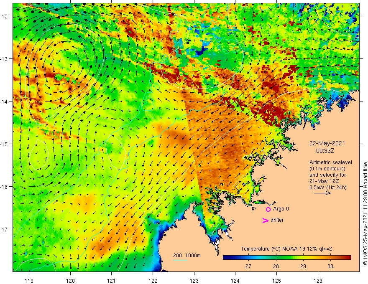Image resolution: width=368 pixels, height=284 pixels.
Task: Click the 'and velocity for' legend line
Action: point(327,175)
